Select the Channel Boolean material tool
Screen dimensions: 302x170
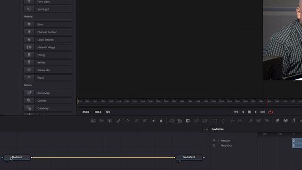tap(48, 32)
